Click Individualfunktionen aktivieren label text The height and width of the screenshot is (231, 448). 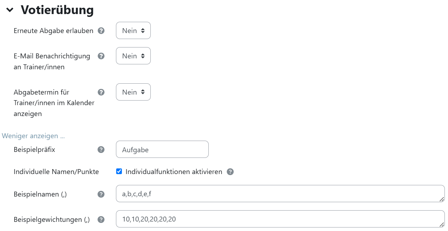point(174,172)
